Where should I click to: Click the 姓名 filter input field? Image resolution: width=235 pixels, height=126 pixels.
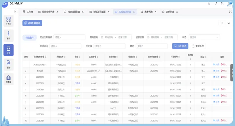point(151,46)
